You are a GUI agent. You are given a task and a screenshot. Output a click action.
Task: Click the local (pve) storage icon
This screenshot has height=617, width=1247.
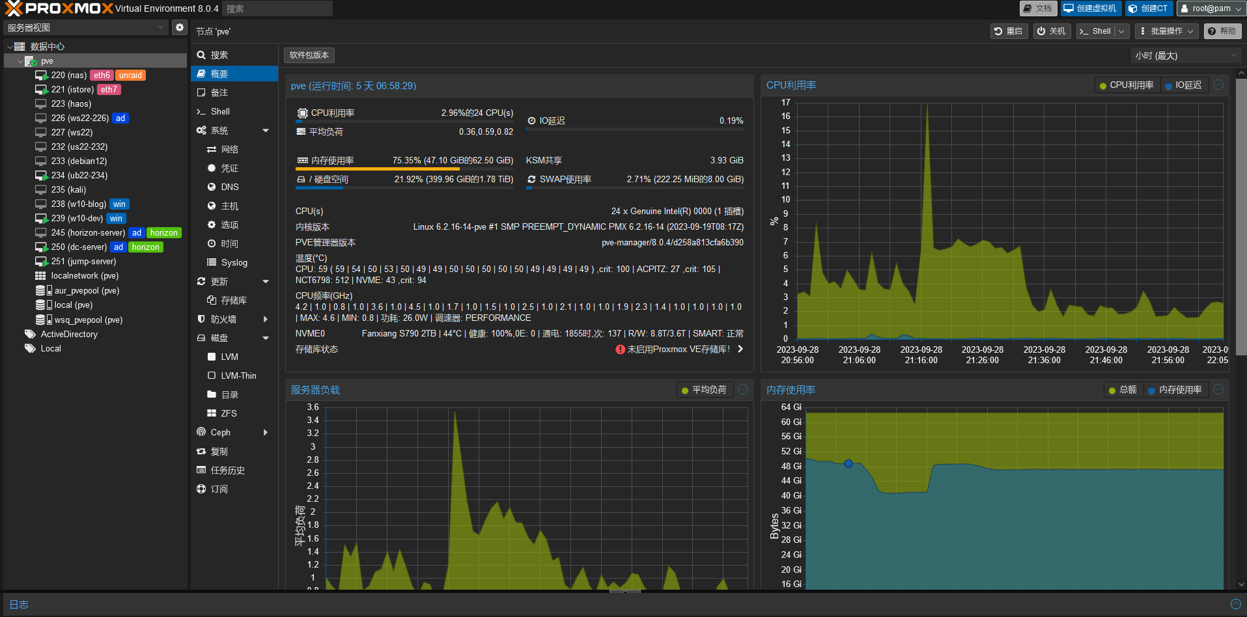click(43, 305)
